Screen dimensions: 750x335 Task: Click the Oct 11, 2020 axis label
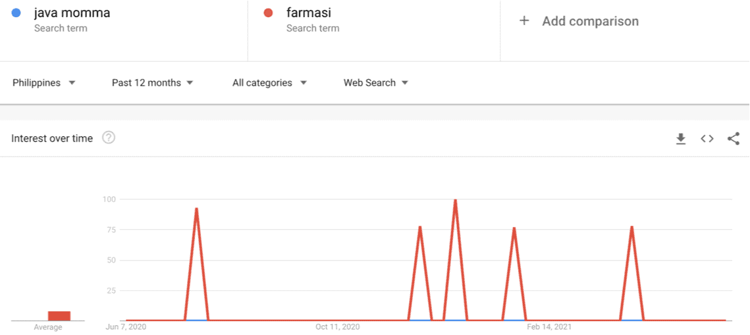click(x=337, y=327)
